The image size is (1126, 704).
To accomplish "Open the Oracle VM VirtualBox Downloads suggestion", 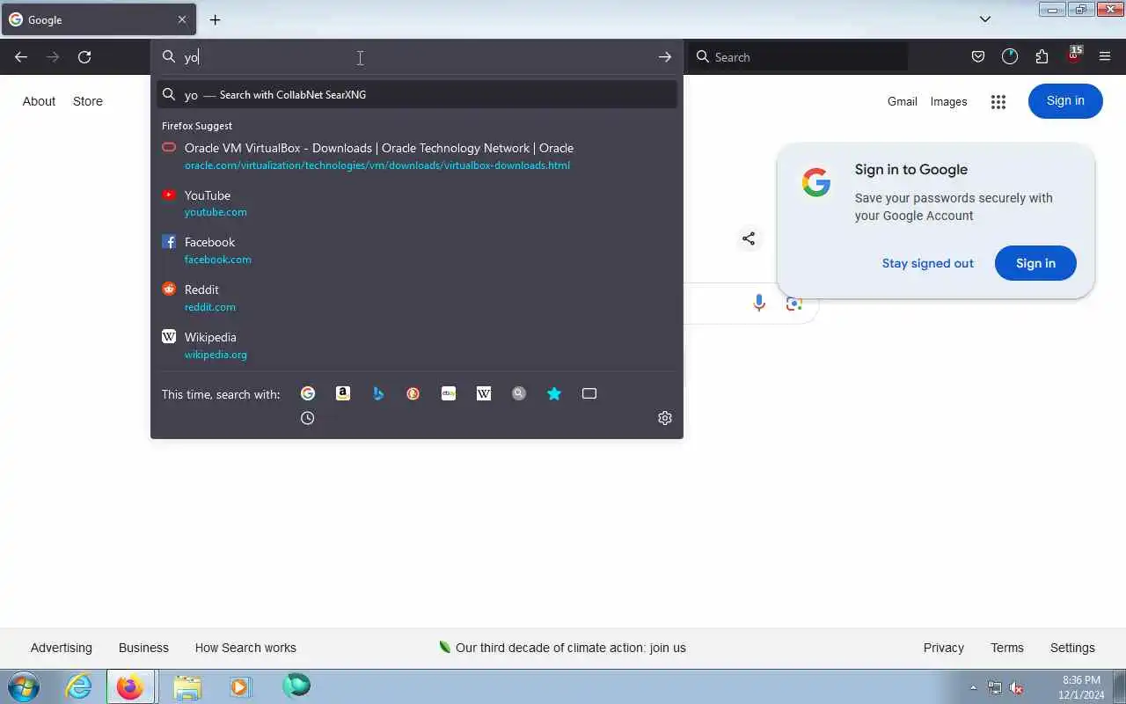I will point(417,156).
